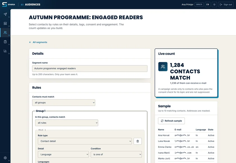Viewport: 236px width, 163px height.
Task: Click into the Segment name field
Action: (x=90, y=68)
